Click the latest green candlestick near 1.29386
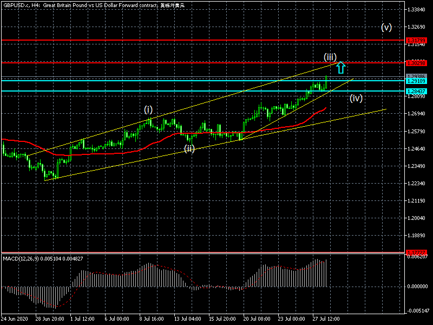Image resolution: width=433 pixels, height=325 pixels. click(x=326, y=82)
